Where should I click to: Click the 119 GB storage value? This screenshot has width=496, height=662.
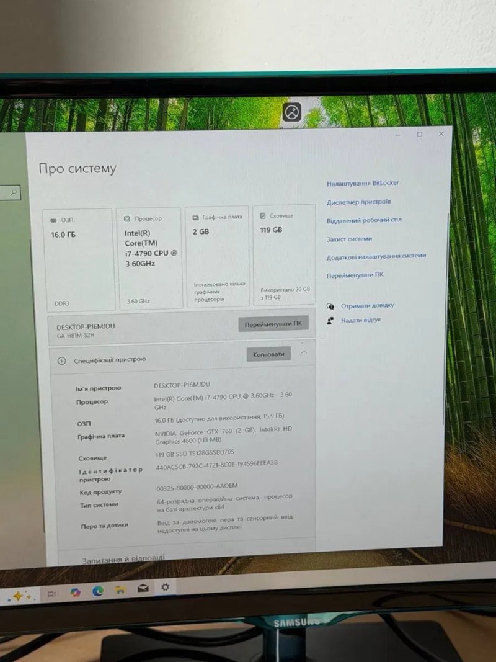tap(271, 230)
